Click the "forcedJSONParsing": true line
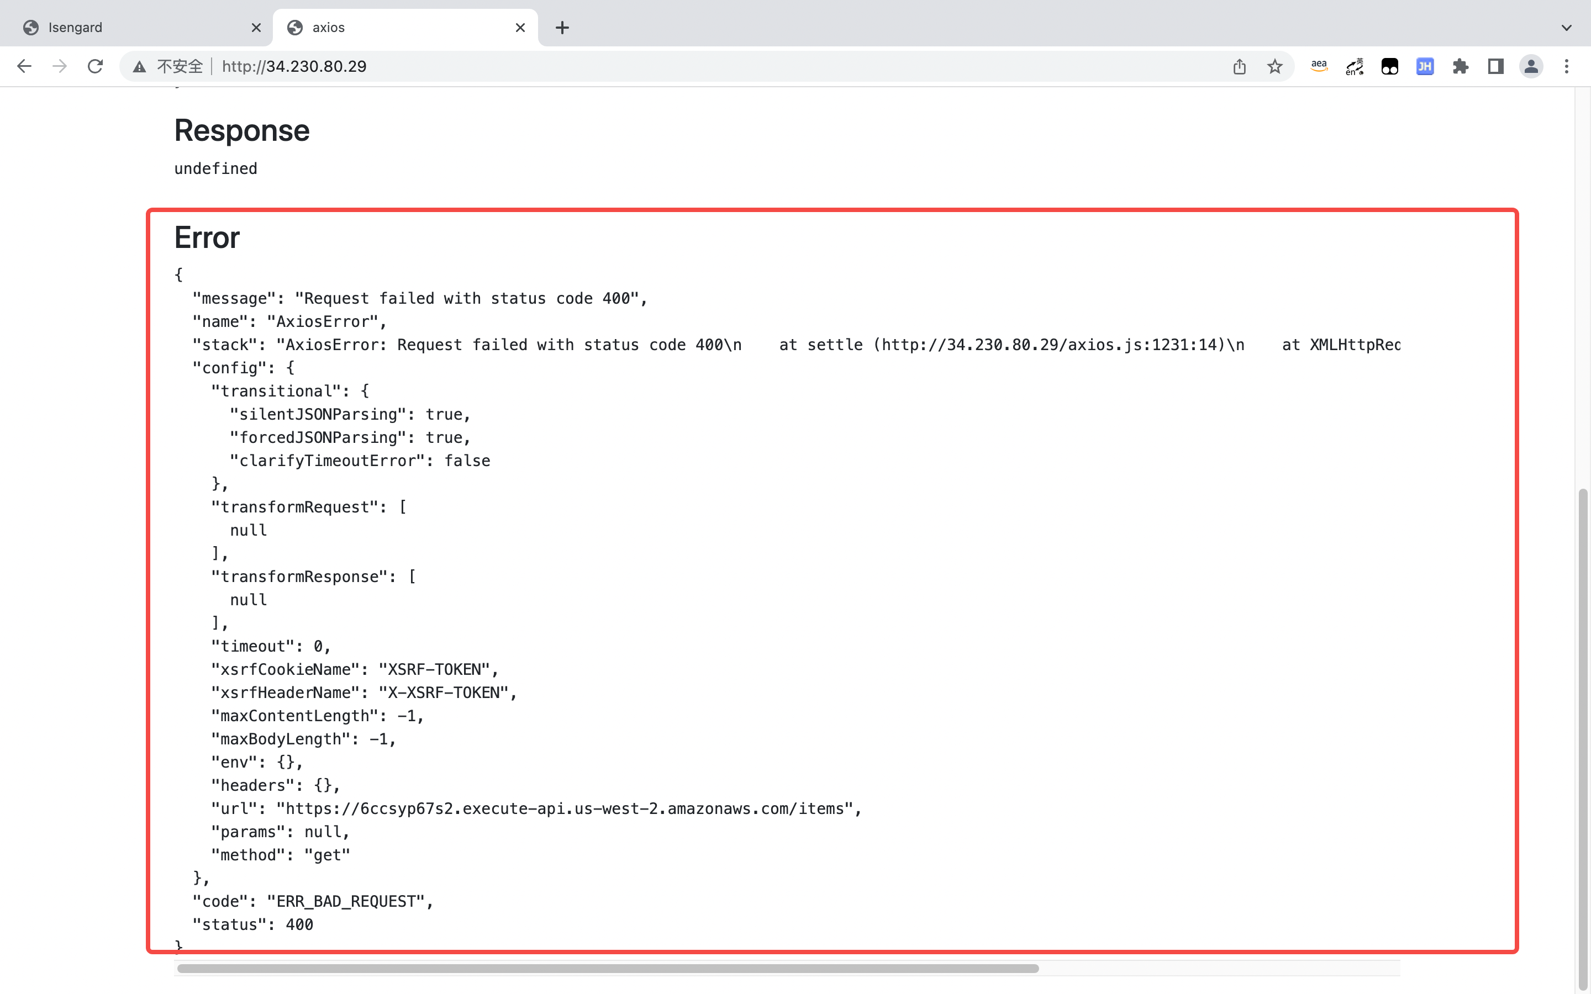The image size is (1591, 994). (x=350, y=437)
